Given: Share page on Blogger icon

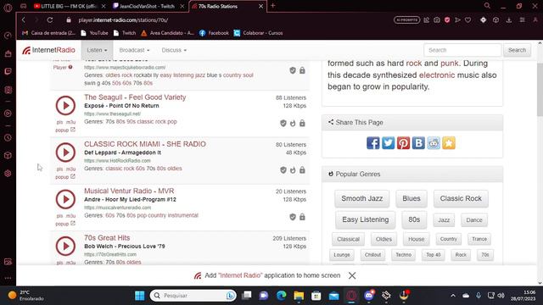Looking at the screenshot, I should coord(418,143).
